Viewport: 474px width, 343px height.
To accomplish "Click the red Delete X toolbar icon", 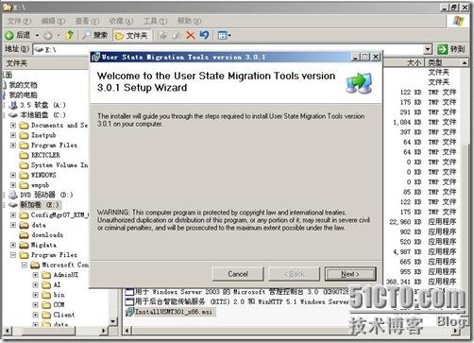I will point(191,35).
